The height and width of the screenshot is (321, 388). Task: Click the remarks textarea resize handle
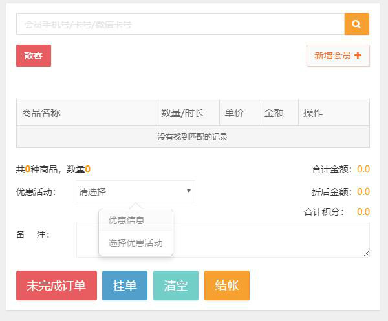366,254
